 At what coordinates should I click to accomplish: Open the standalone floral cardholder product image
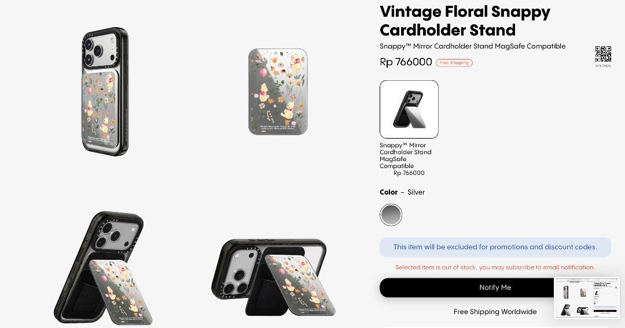(278, 92)
